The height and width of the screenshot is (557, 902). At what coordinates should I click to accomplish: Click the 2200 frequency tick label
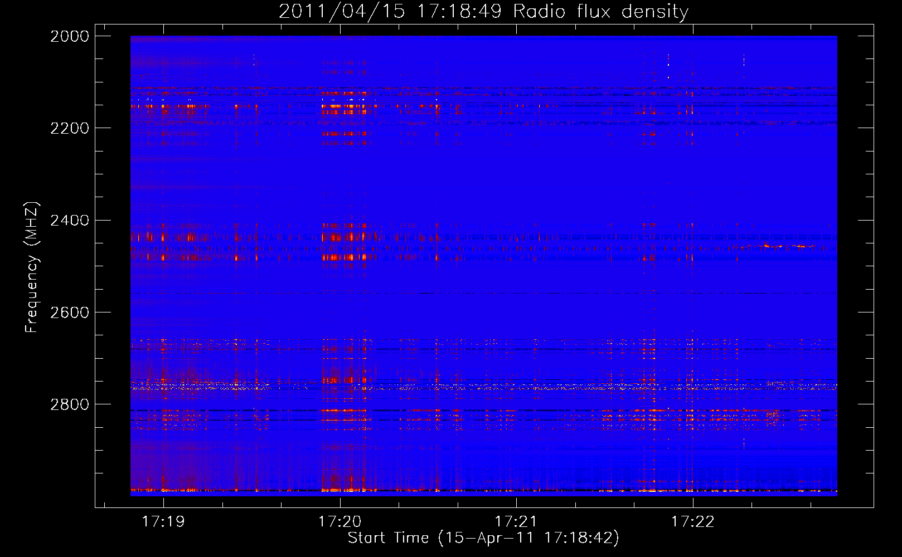[x=70, y=128]
